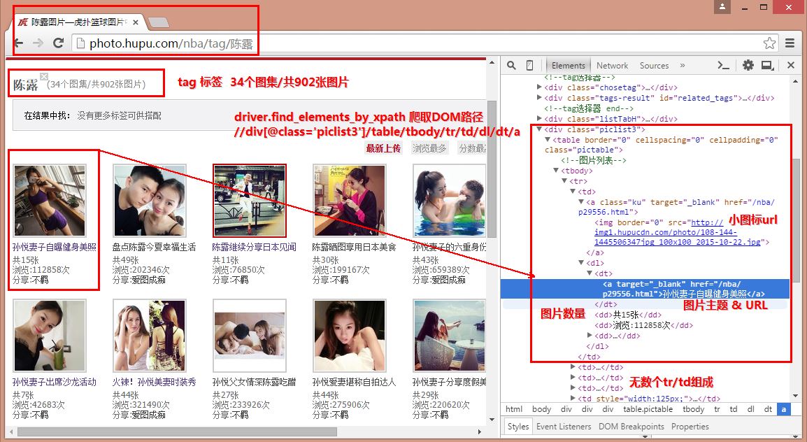Close the 陈露图片 browser tab
Viewport: 807px width, 442px height.
(x=136, y=22)
